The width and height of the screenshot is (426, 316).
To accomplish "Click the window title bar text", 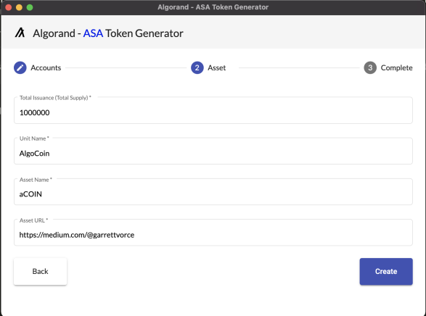I will (213, 7).
